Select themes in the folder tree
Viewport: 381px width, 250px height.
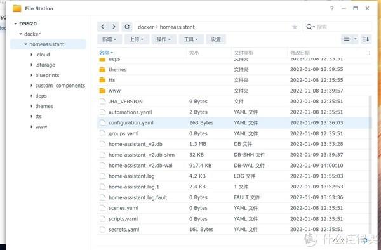tap(44, 106)
